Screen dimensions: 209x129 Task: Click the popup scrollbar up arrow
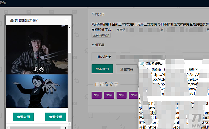(x=69, y=27)
